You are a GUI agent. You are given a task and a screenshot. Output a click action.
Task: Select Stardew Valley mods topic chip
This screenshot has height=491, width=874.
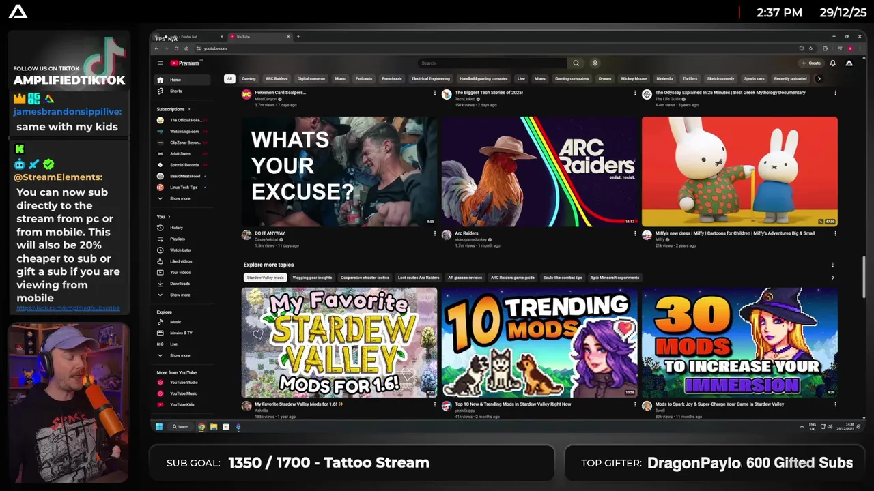(265, 278)
